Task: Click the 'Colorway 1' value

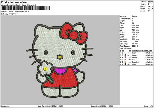Action: [x=13, y=14]
